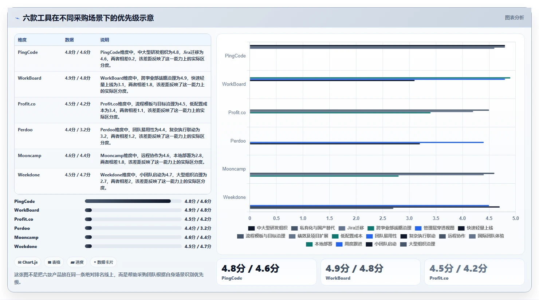Click the 绩效及项目扩展 legend color box
The height and width of the screenshot is (300, 539).
pyautogui.click(x=292, y=236)
